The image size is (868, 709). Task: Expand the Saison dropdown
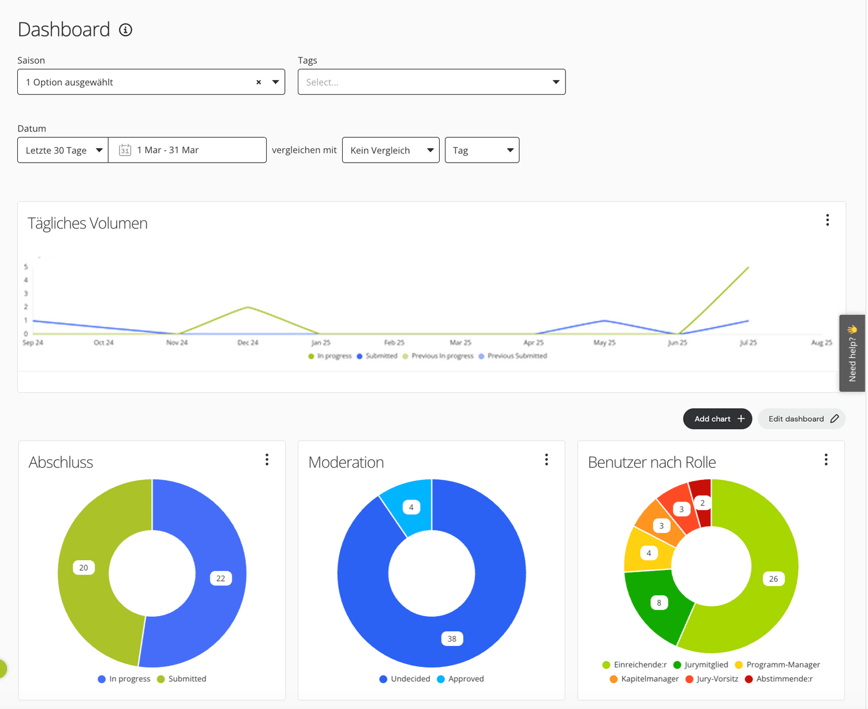click(x=275, y=82)
